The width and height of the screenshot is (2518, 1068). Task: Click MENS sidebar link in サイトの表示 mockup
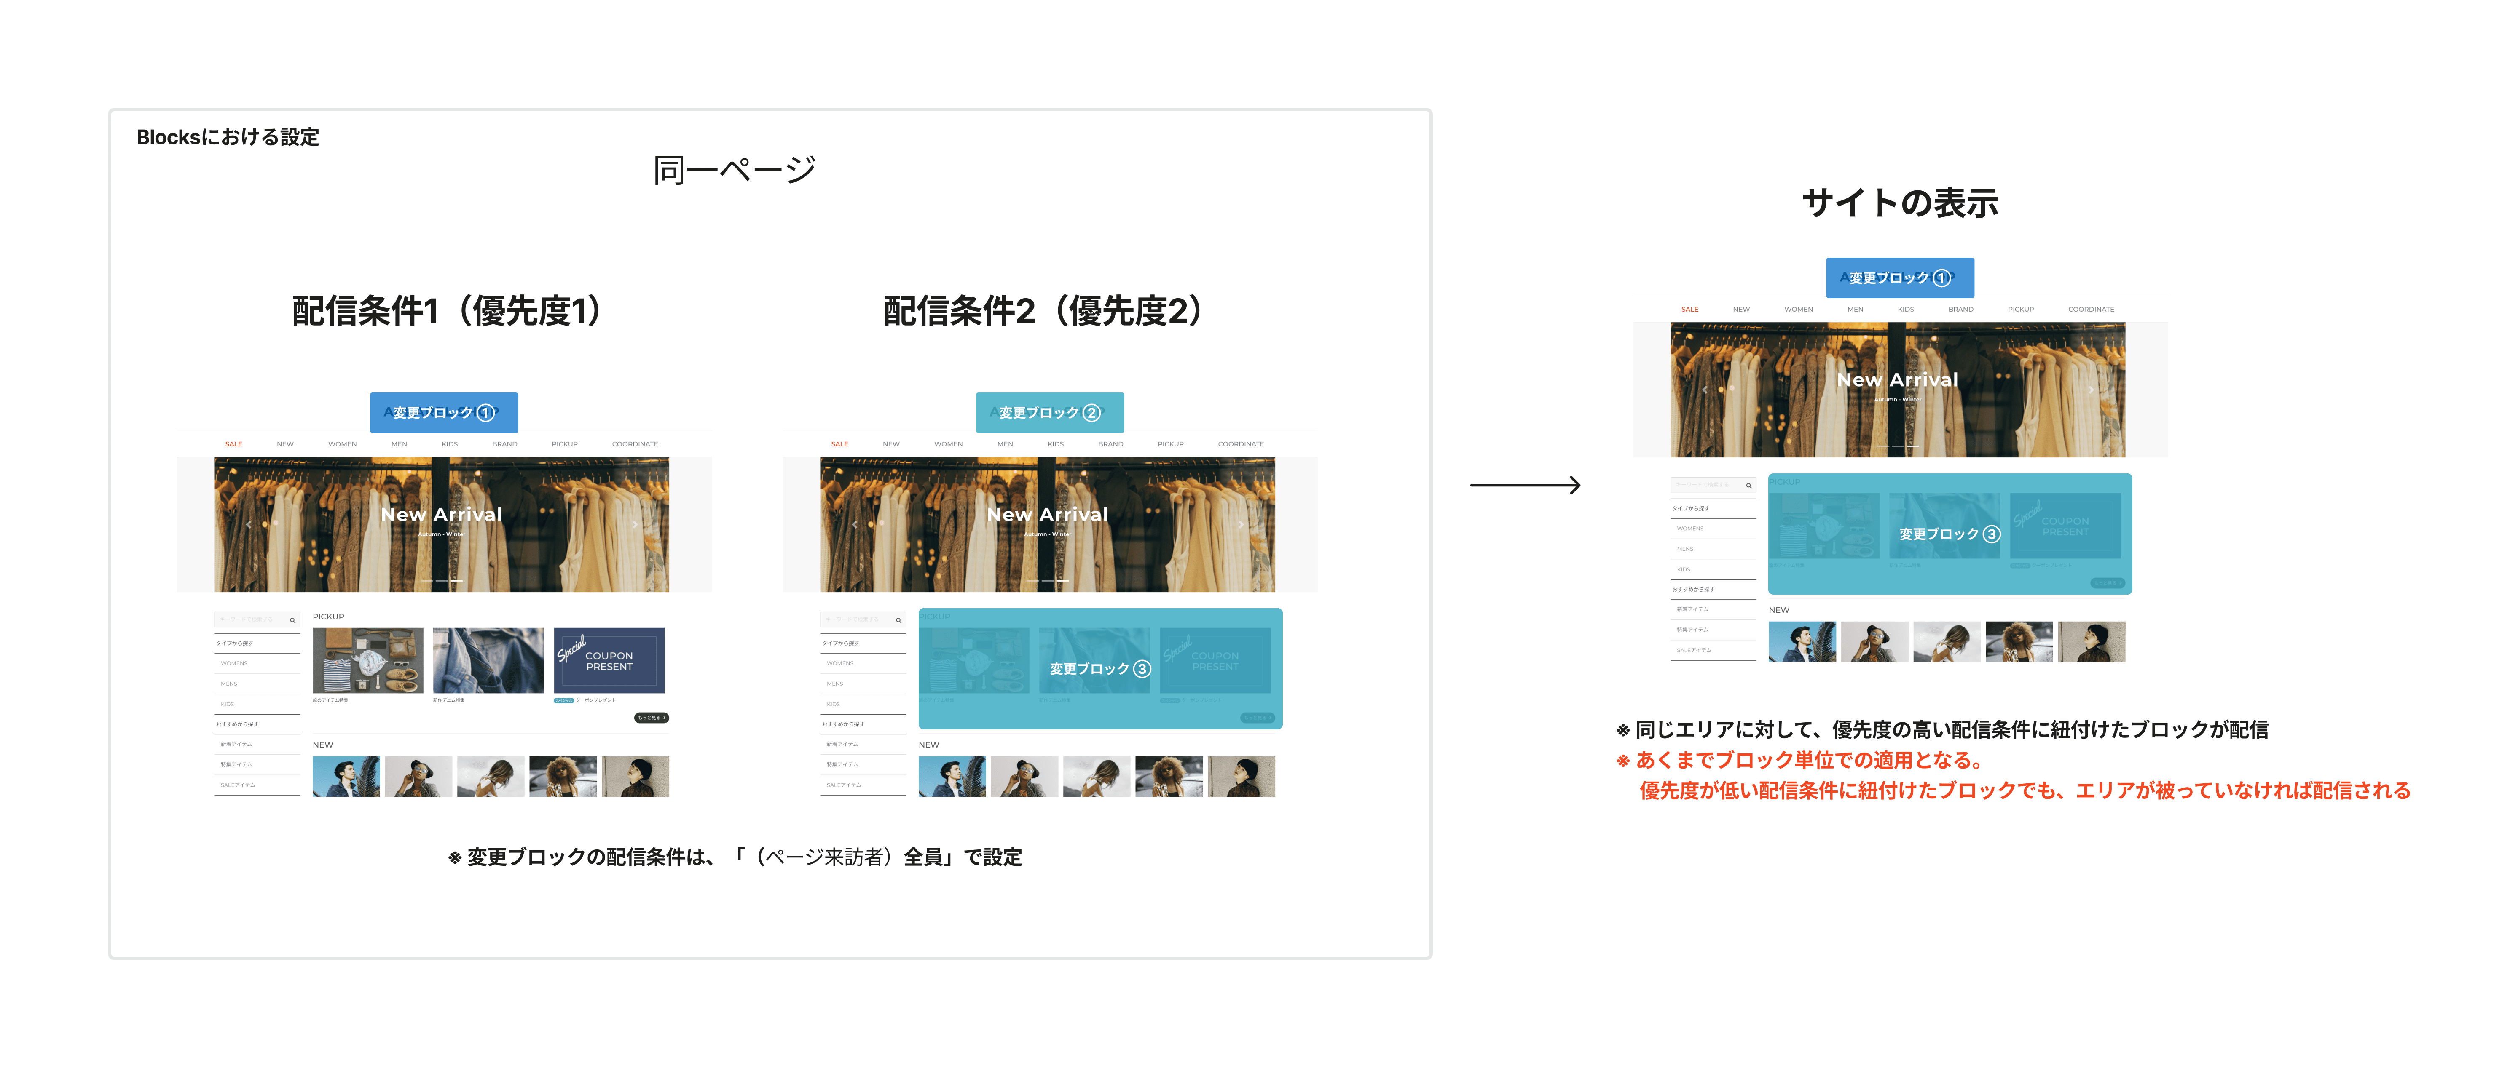pyautogui.click(x=1685, y=550)
